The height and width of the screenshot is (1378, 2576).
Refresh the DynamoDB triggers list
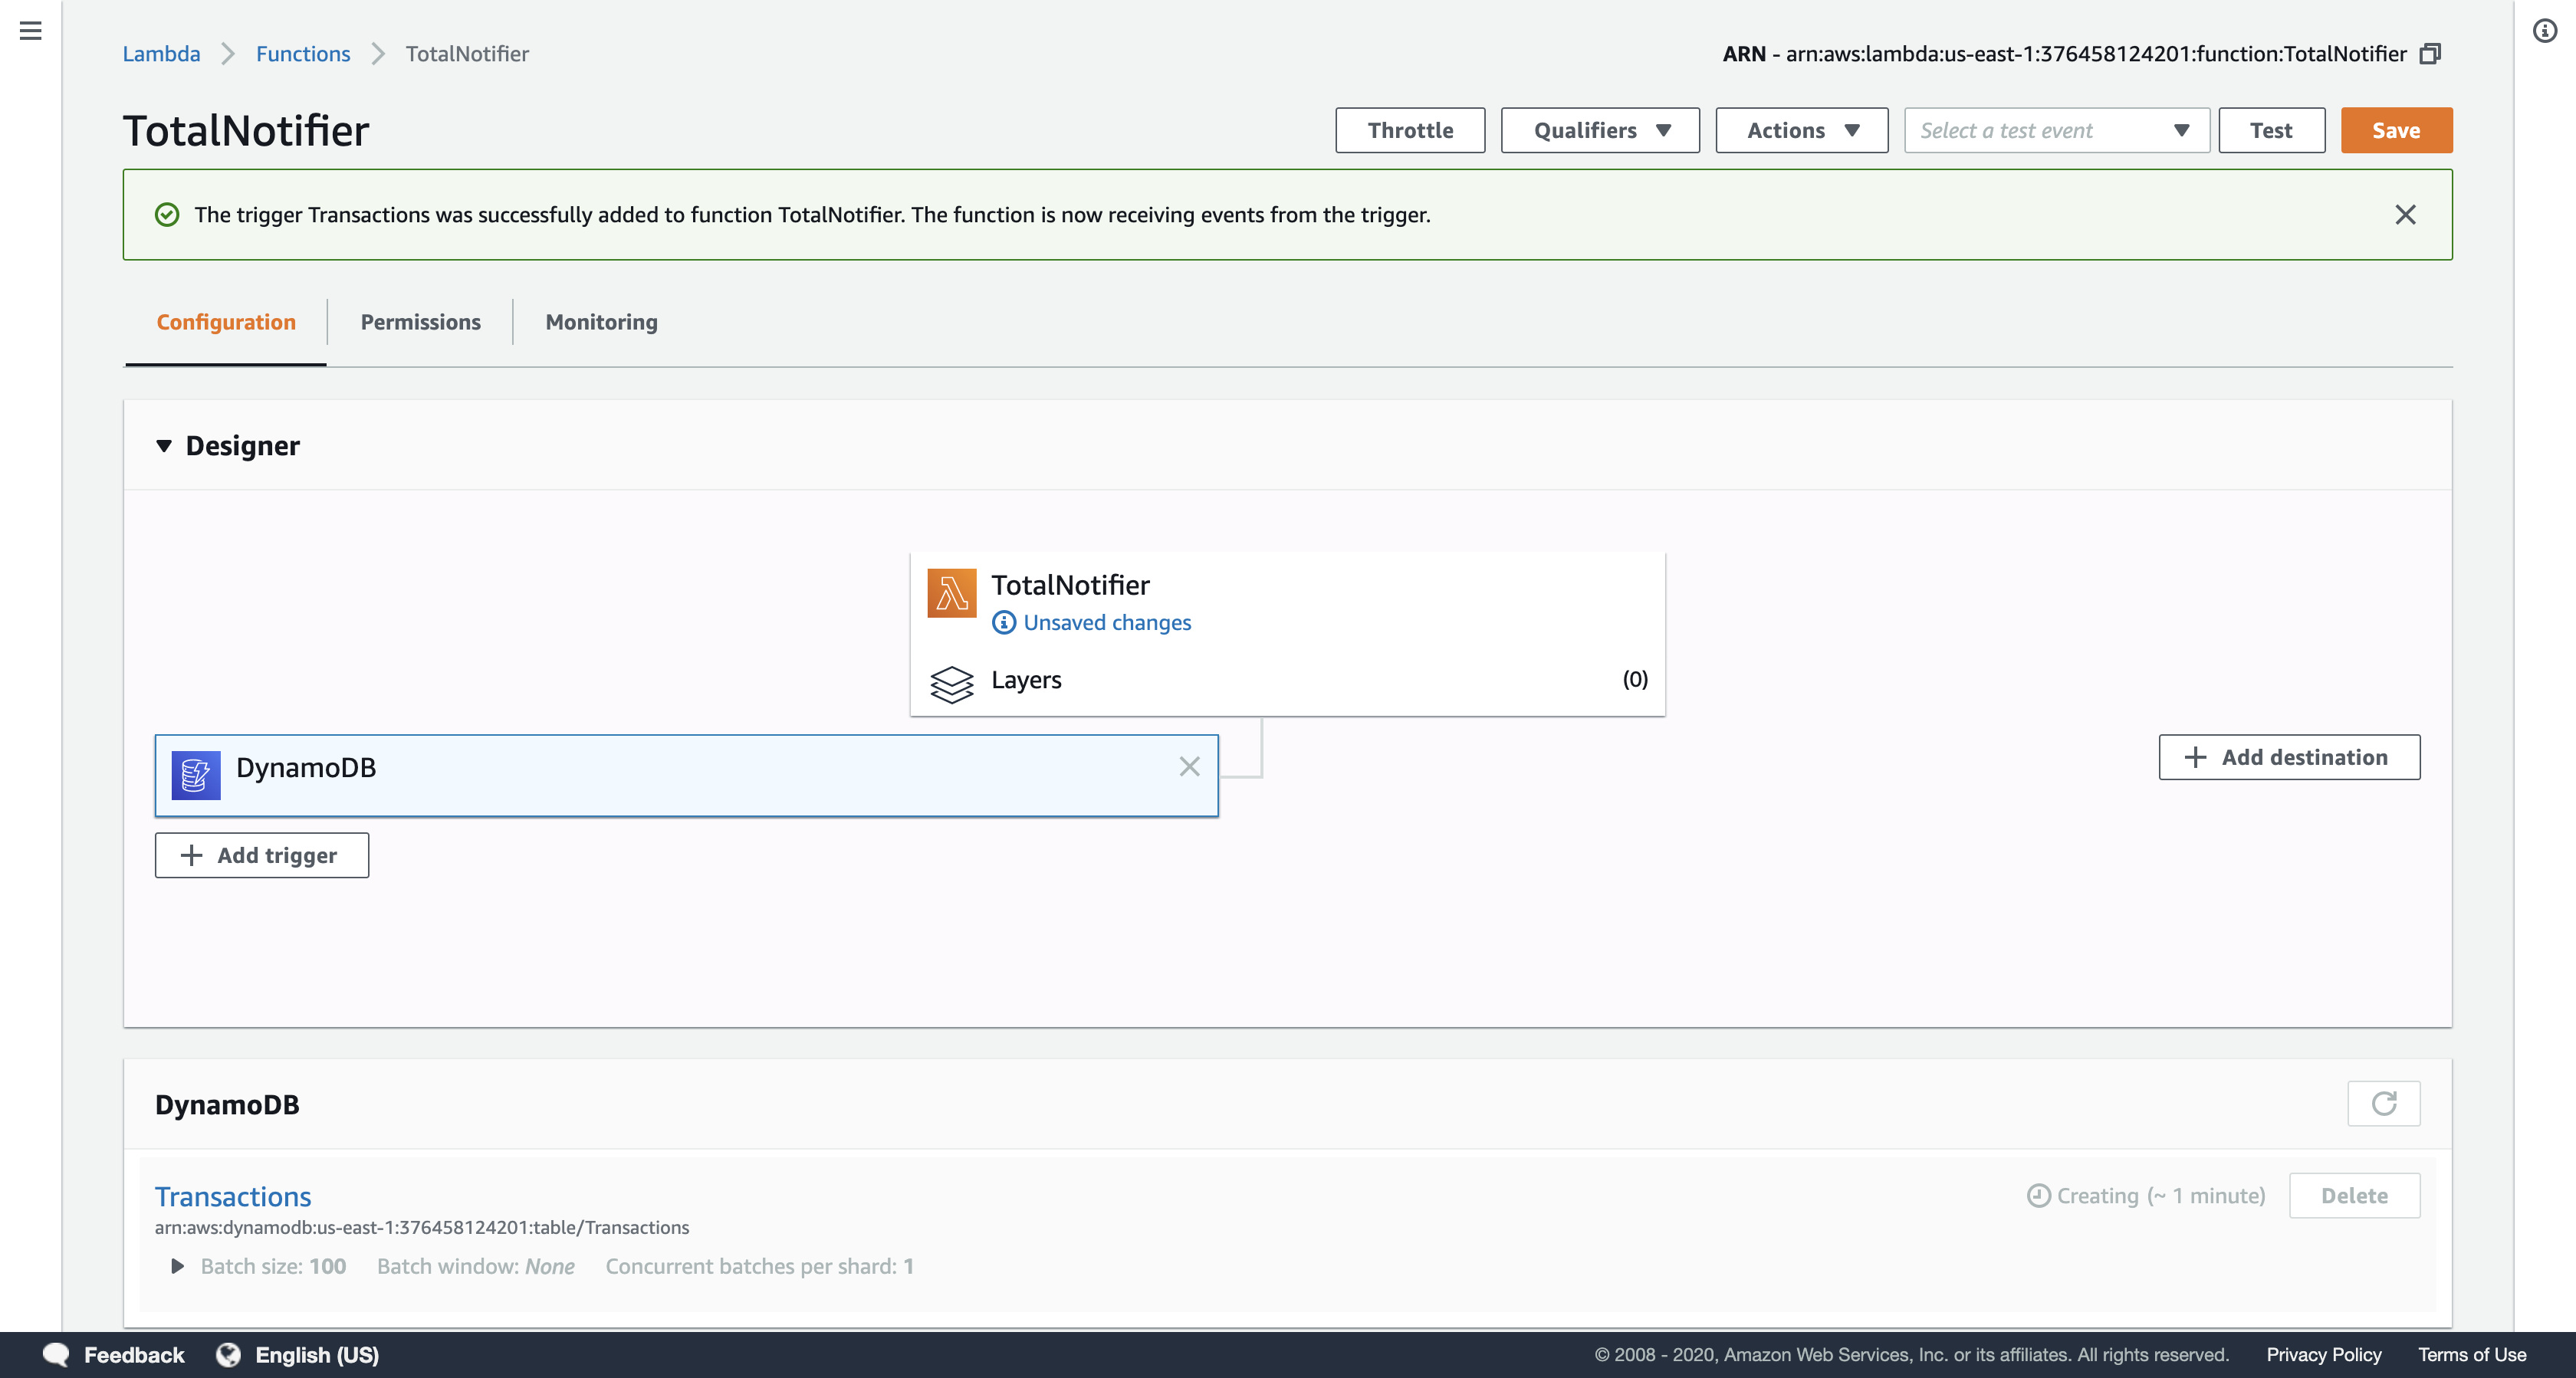2383,1103
